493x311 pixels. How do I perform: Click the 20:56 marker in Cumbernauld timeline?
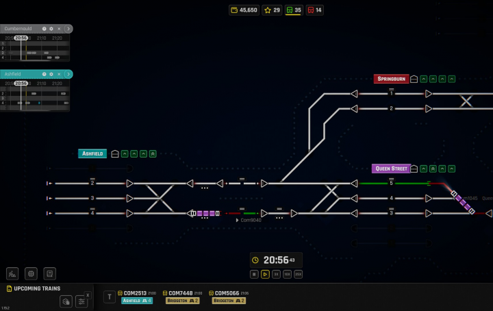point(21,38)
